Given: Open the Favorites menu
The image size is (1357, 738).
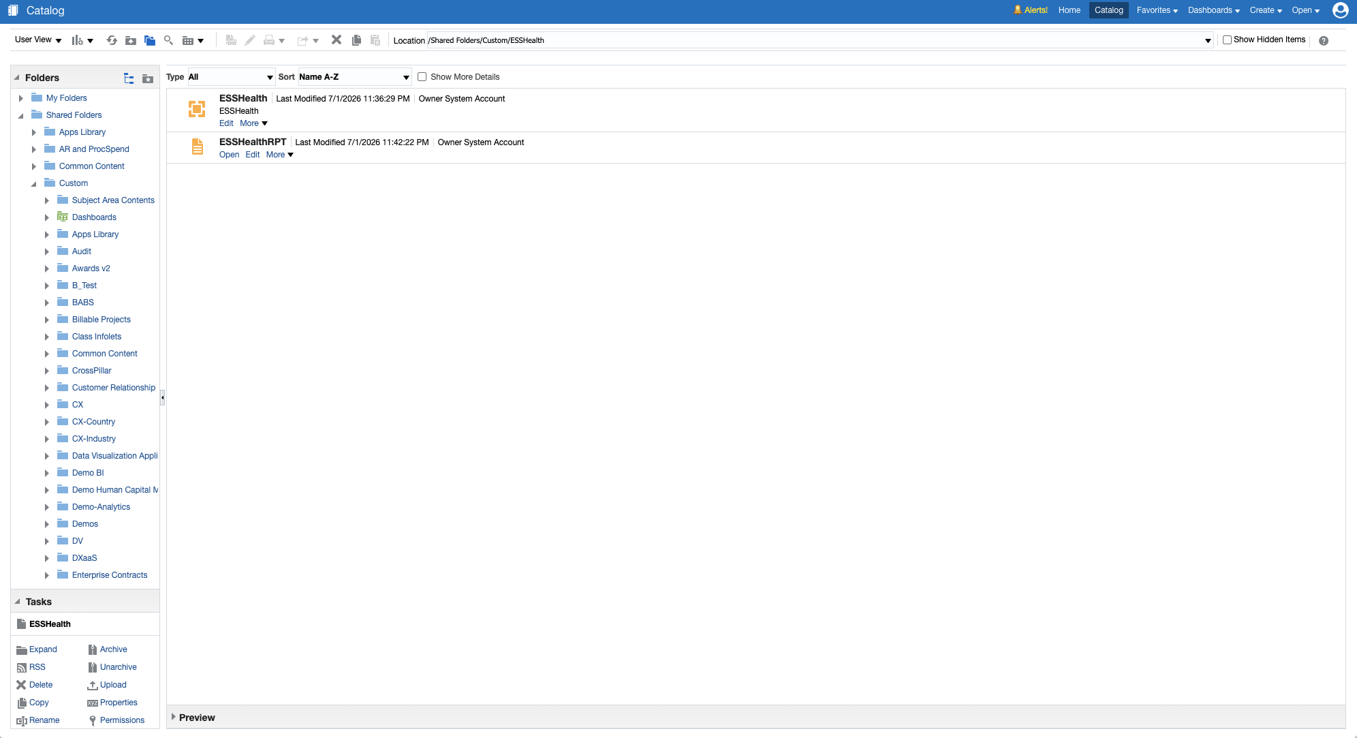Looking at the screenshot, I should (x=1157, y=10).
